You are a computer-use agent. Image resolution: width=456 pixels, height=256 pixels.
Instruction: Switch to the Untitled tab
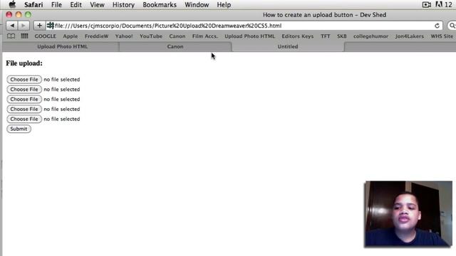coord(288,46)
